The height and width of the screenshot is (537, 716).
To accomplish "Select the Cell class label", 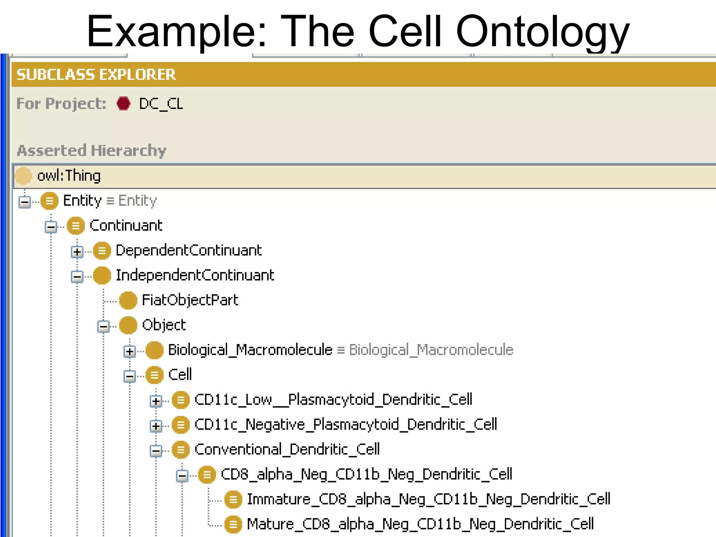I will tap(180, 375).
